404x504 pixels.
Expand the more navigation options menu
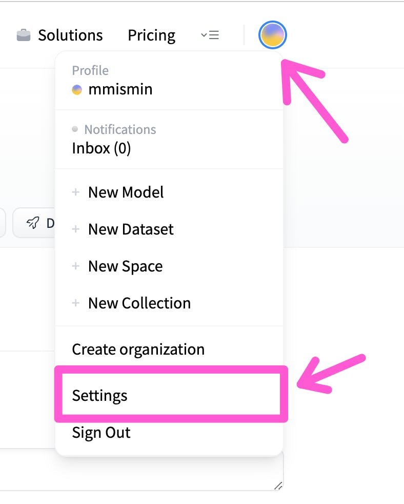210,35
